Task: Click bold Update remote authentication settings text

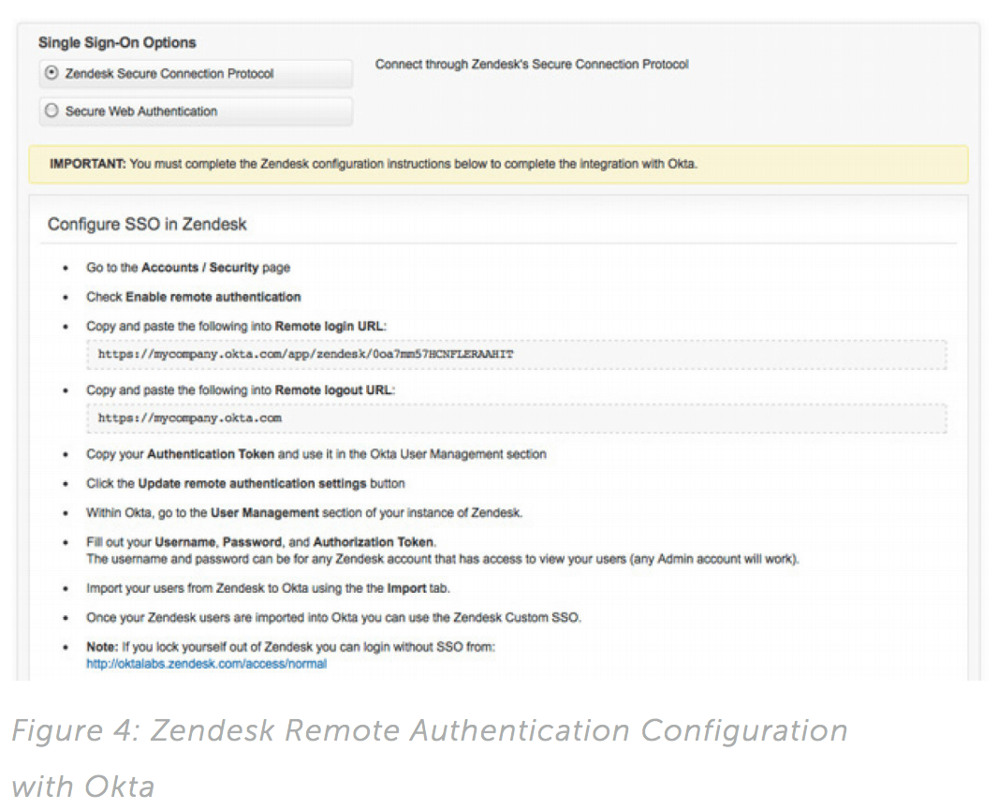Action: click(253, 484)
